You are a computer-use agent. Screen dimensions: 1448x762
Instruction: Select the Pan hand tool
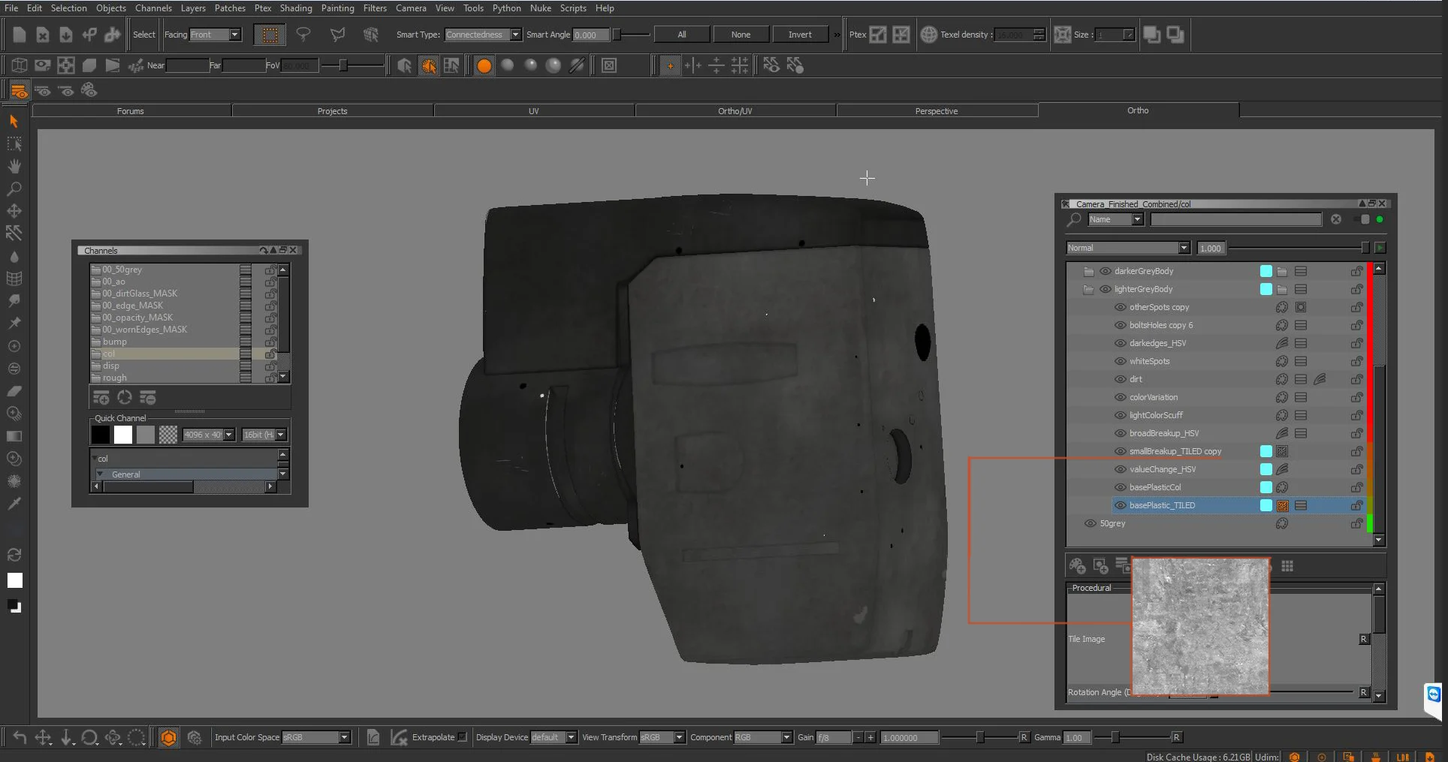(x=14, y=166)
